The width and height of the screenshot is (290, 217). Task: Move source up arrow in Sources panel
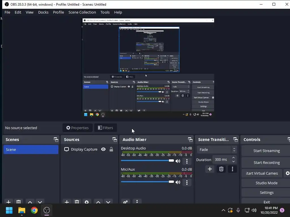pos(98,202)
